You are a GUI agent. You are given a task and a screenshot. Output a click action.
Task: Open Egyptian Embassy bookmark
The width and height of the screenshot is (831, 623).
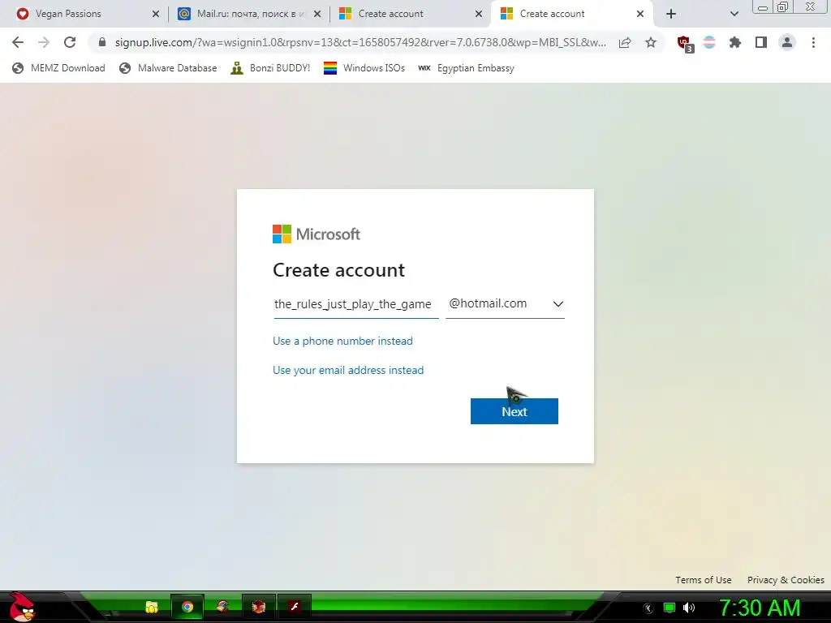pyautogui.click(x=467, y=68)
